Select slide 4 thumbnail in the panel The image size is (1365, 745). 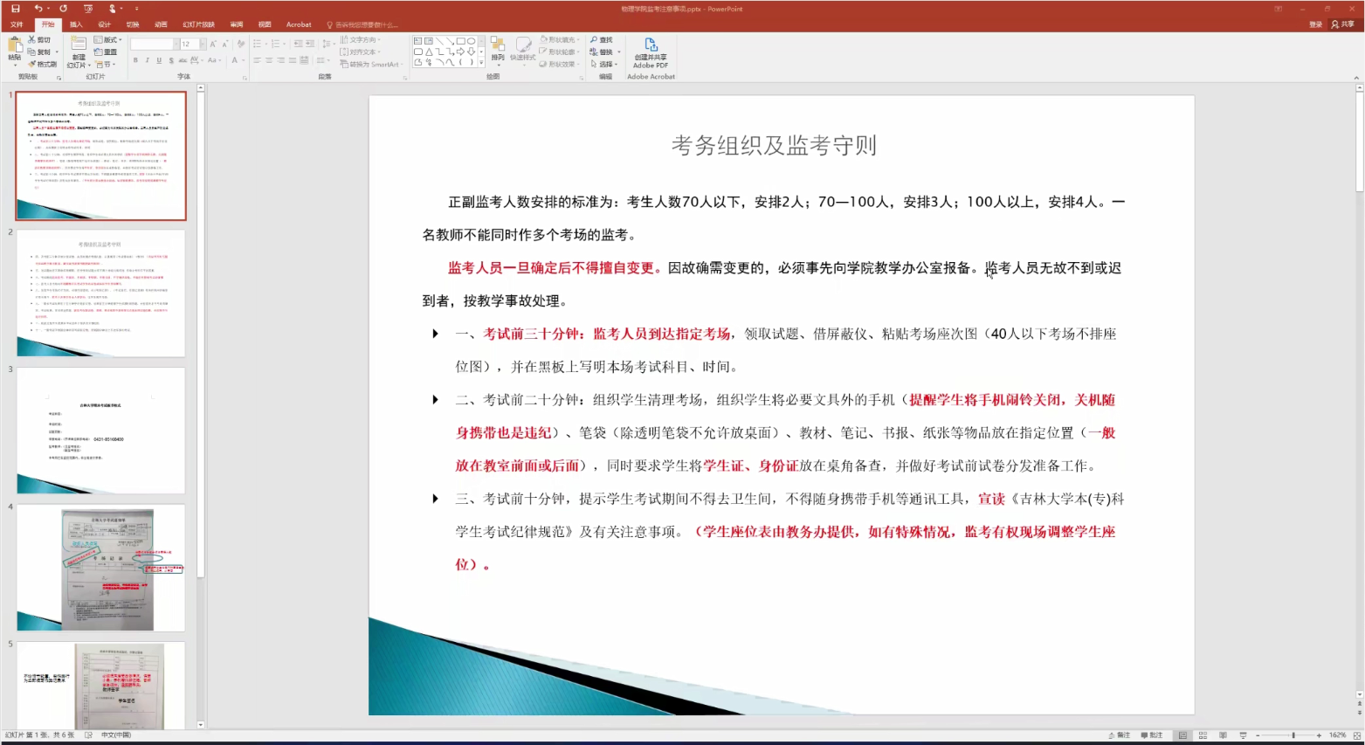(100, 567)
